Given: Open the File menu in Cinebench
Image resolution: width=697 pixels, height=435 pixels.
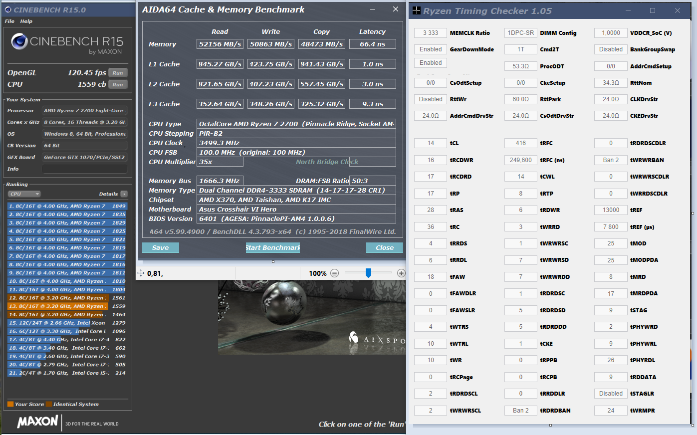Looking at the screenshot, I should coord(9,21).
